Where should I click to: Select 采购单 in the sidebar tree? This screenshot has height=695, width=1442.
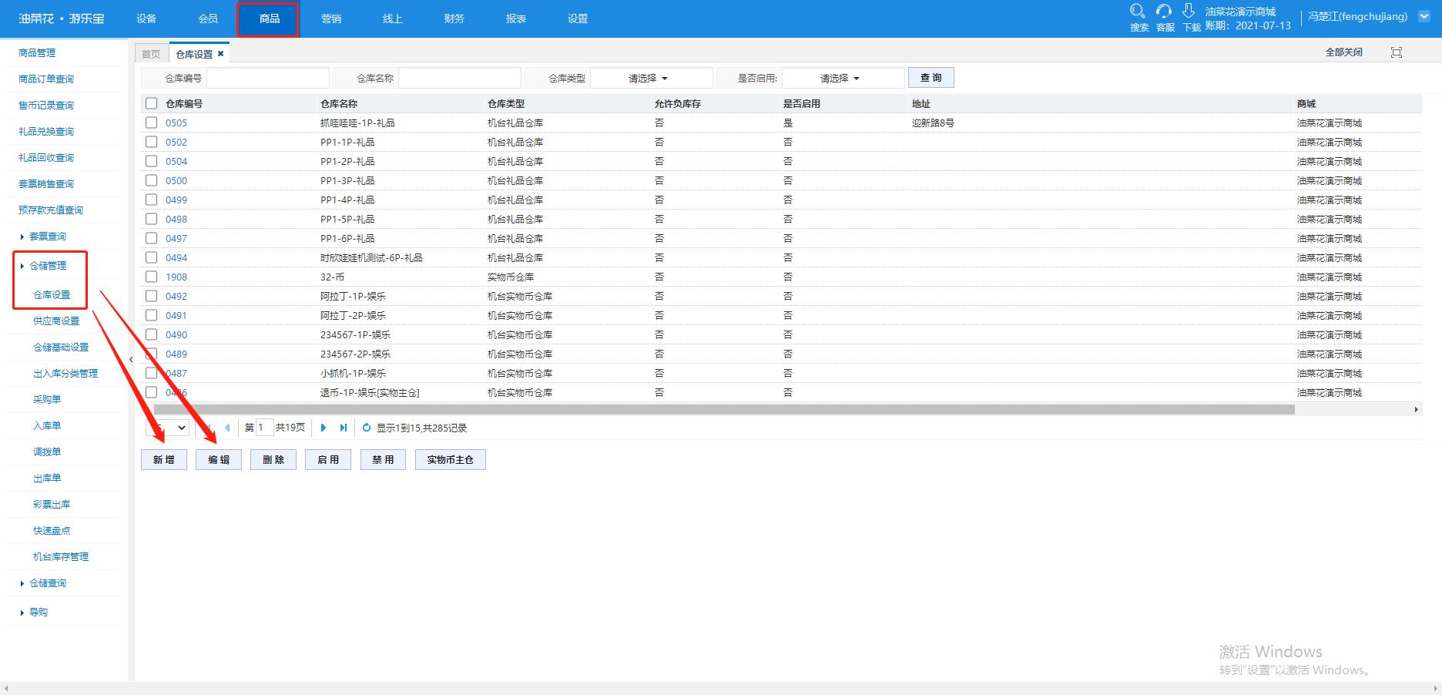[x=47, y=400]
